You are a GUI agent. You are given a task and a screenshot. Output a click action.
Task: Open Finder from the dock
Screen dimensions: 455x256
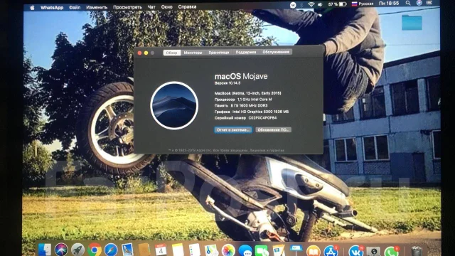tap(45, 250)
